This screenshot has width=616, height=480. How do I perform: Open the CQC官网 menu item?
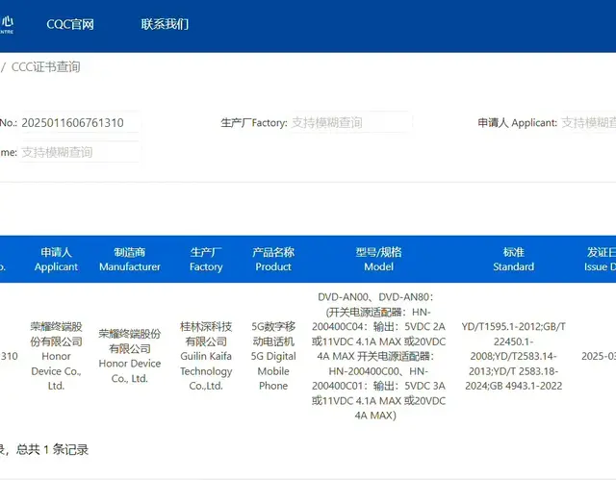[70, 24]
